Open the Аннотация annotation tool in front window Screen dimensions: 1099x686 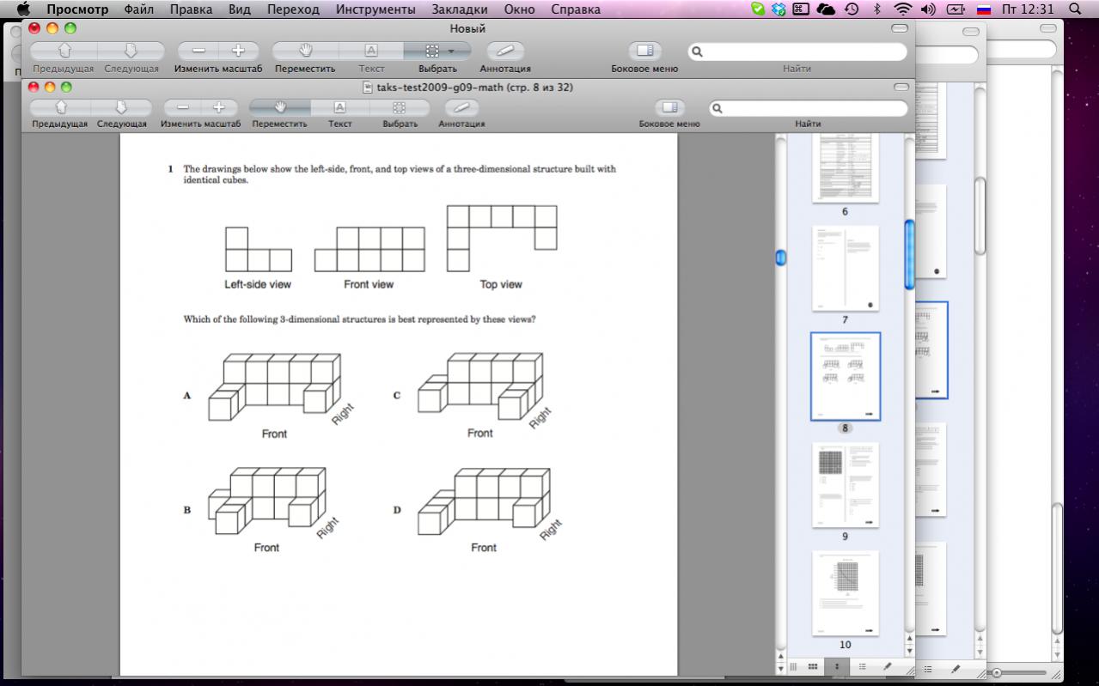tap(461, 107)
